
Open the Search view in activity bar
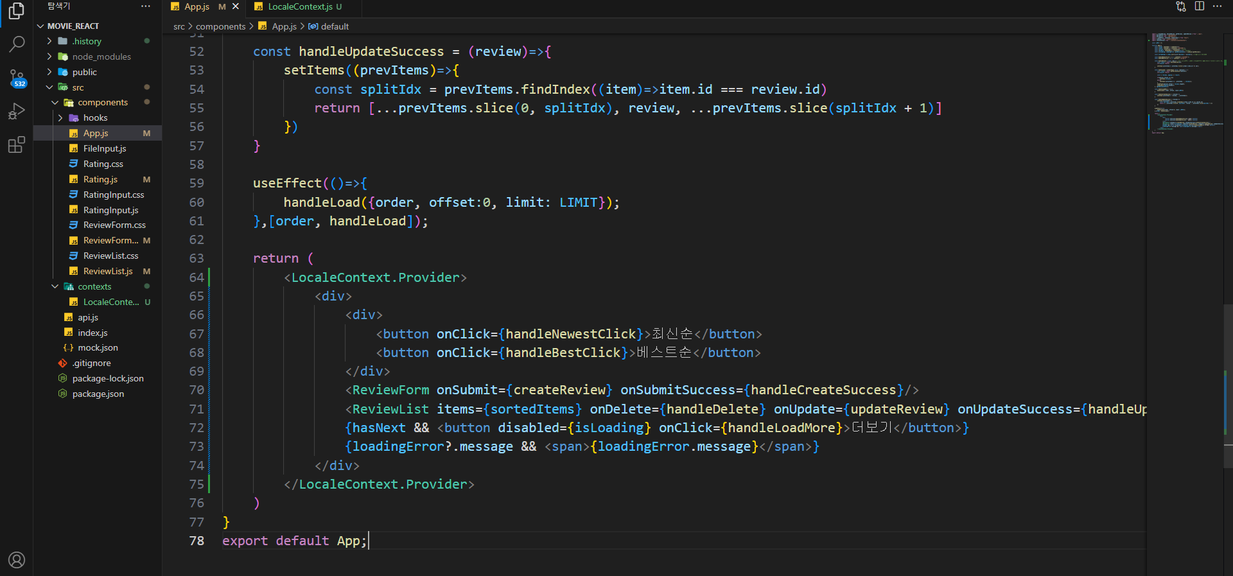pyautogui.click(x=16, y=44)
